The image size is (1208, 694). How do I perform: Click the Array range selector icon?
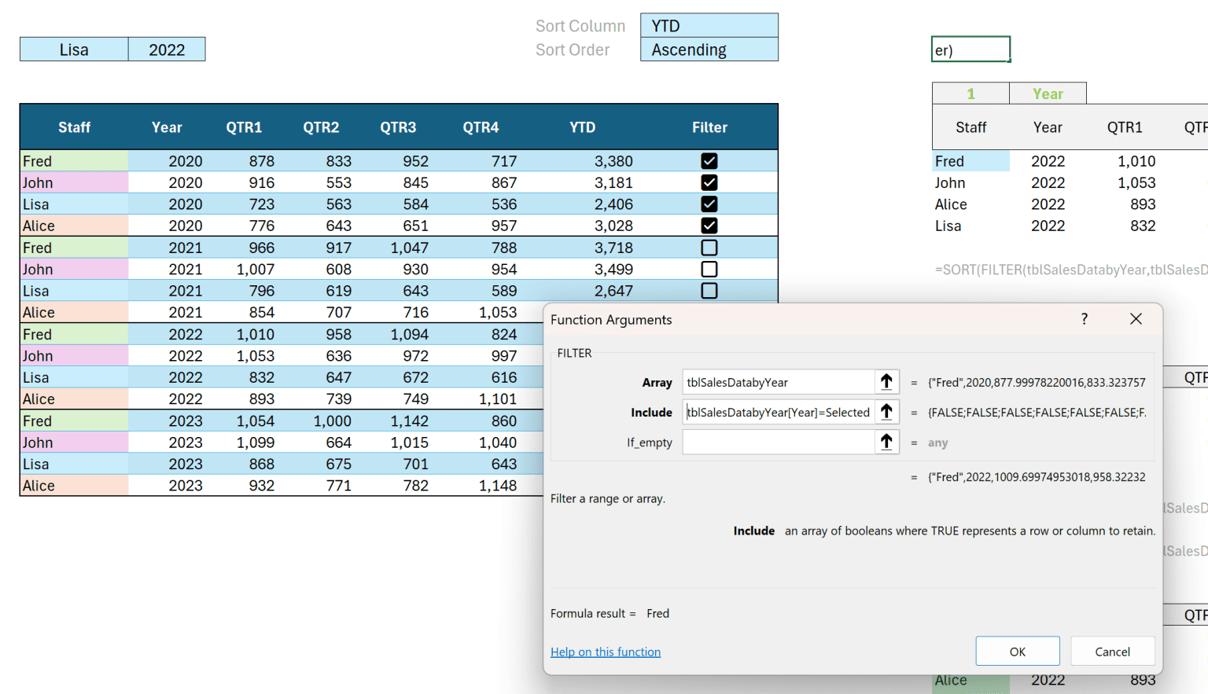pos(886,381)
